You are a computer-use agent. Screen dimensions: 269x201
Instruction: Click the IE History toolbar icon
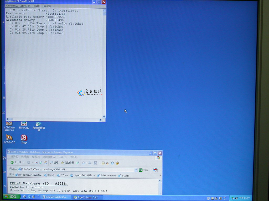point(78,163)
